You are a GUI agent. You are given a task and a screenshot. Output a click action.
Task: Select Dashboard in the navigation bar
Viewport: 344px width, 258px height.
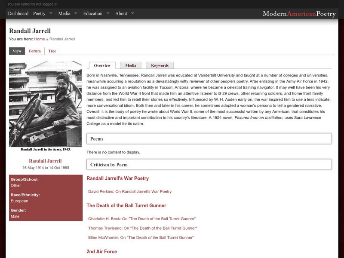(x=18, y=13)
